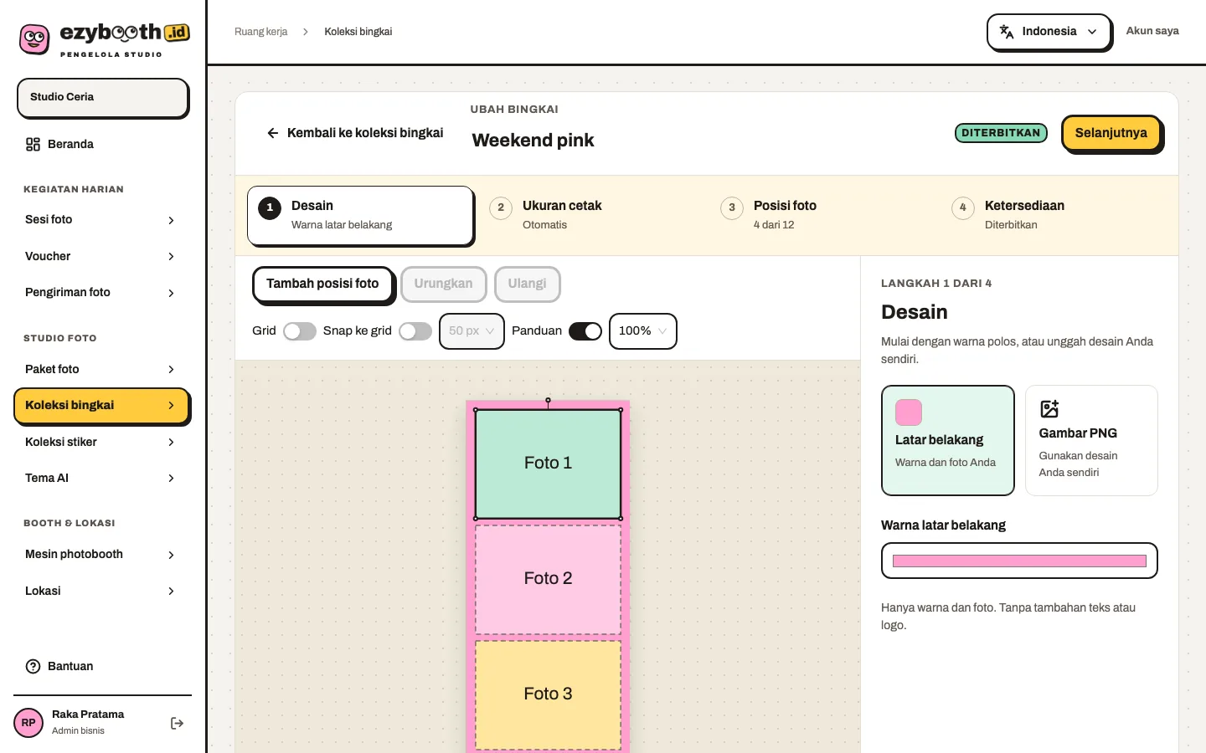
Task: Click the Ulangi button
Action: click(527, 284)
